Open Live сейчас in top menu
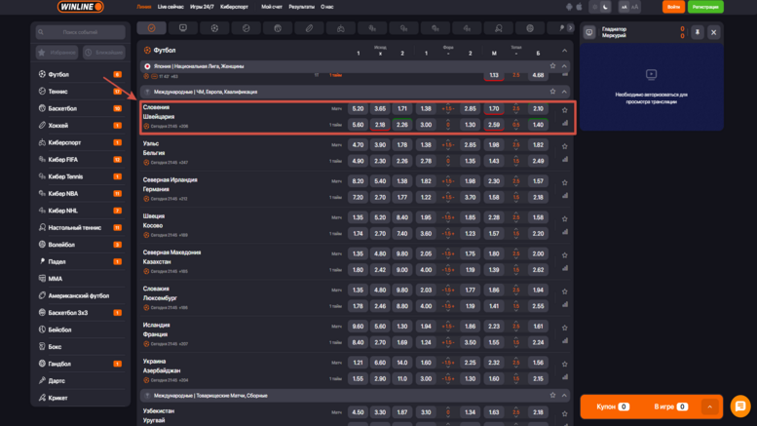This screenshot has height=426, width=757. tap(170, 7)
